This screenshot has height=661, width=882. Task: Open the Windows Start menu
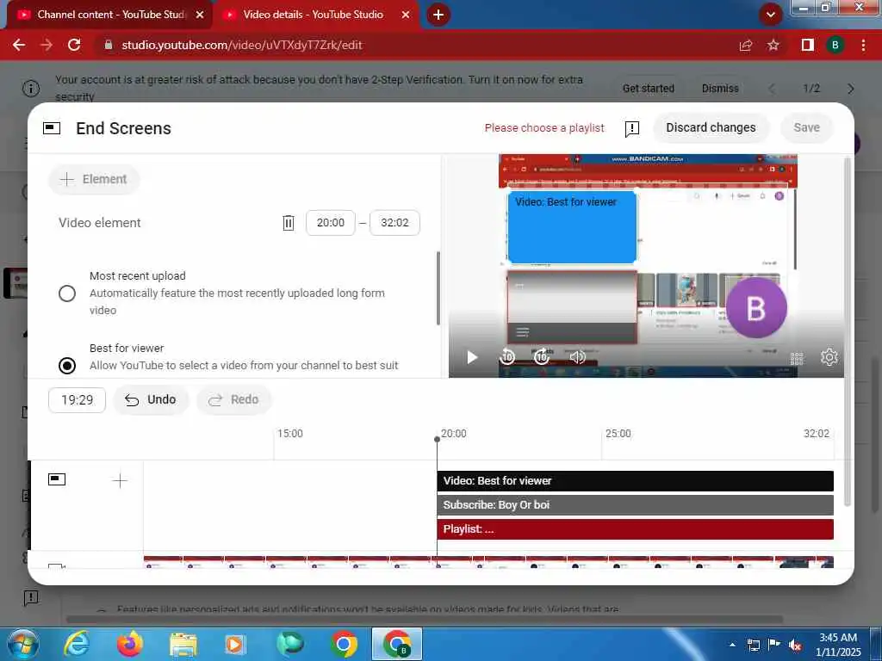point(22,644)
